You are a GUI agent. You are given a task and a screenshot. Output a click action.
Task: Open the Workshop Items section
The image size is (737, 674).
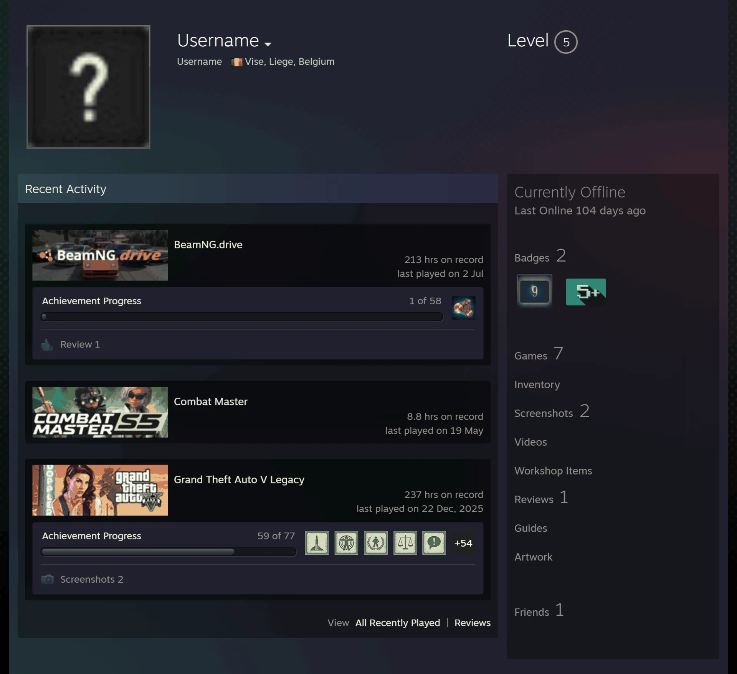553,471
